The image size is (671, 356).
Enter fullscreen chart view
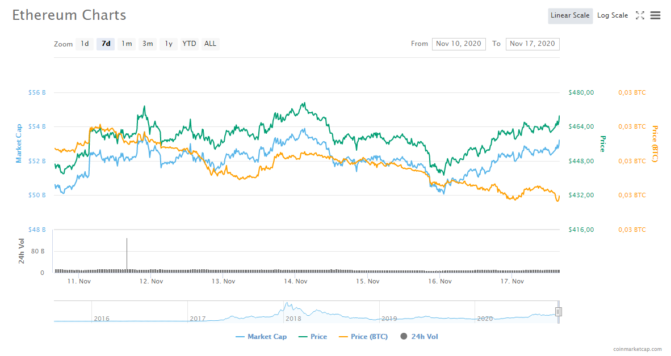point(640,16)
